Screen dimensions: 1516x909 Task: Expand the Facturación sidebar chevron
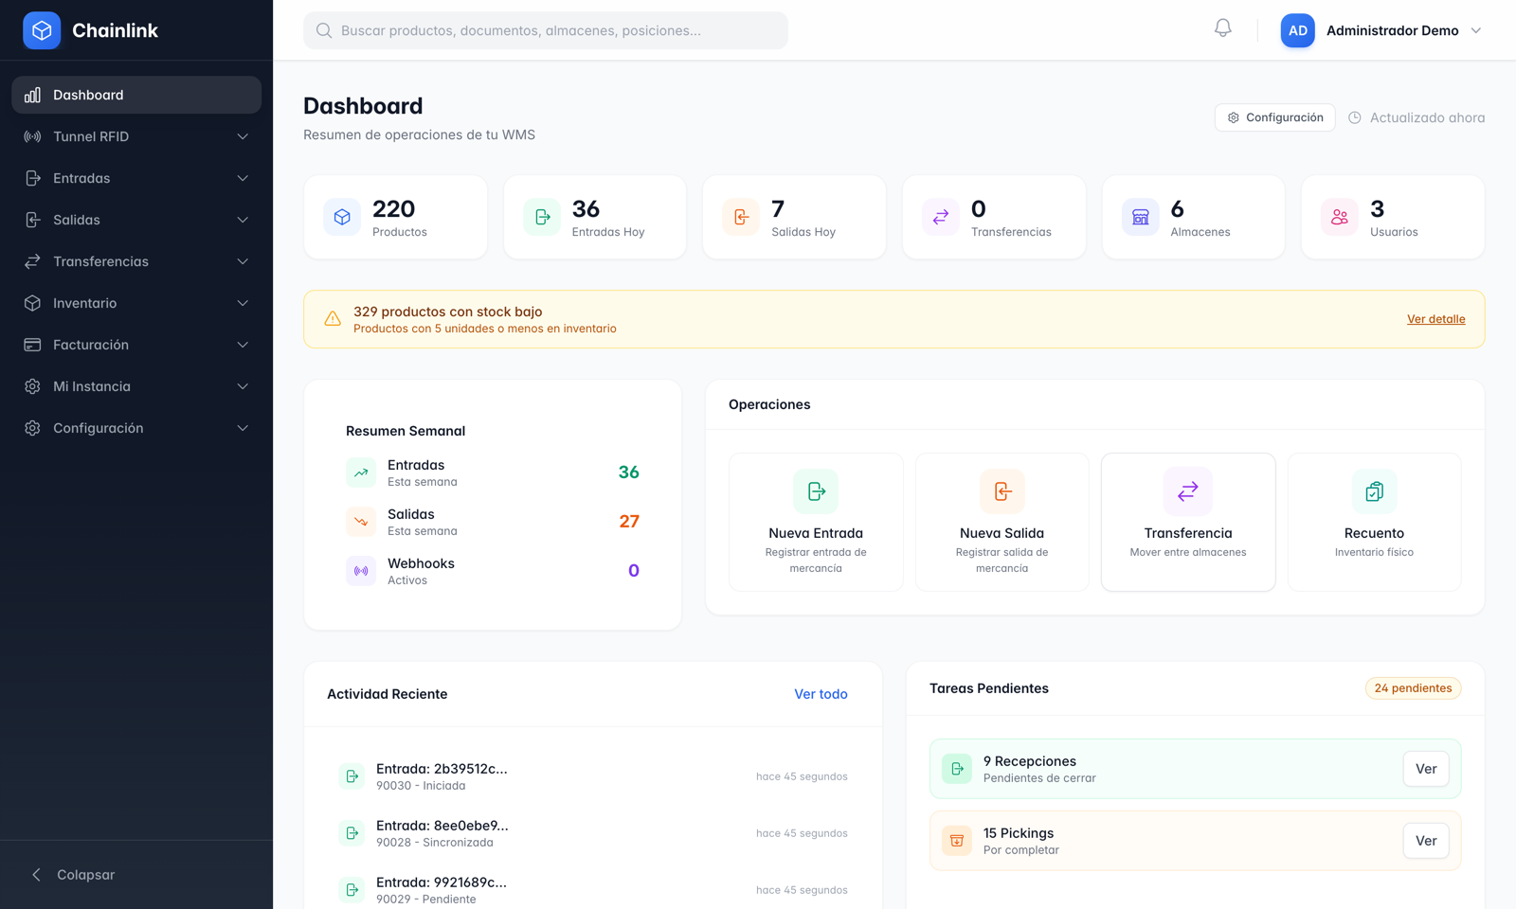point(243,345)
